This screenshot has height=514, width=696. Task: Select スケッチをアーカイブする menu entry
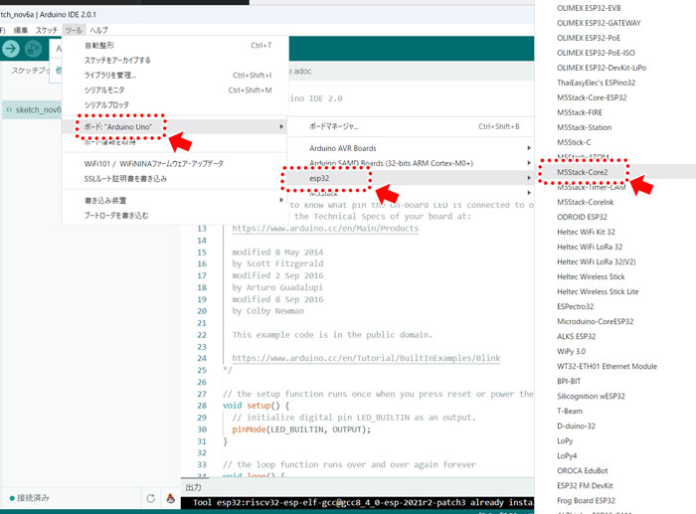point(175,60)
